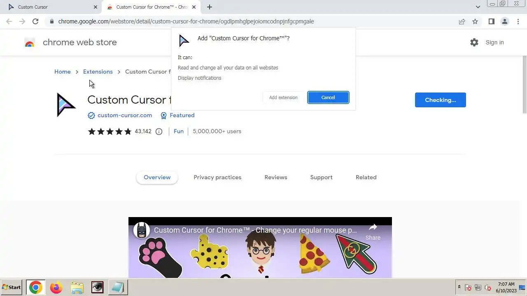Open new tab with plus button
This screenshot has height=296, width=527.
click(210, 7)
